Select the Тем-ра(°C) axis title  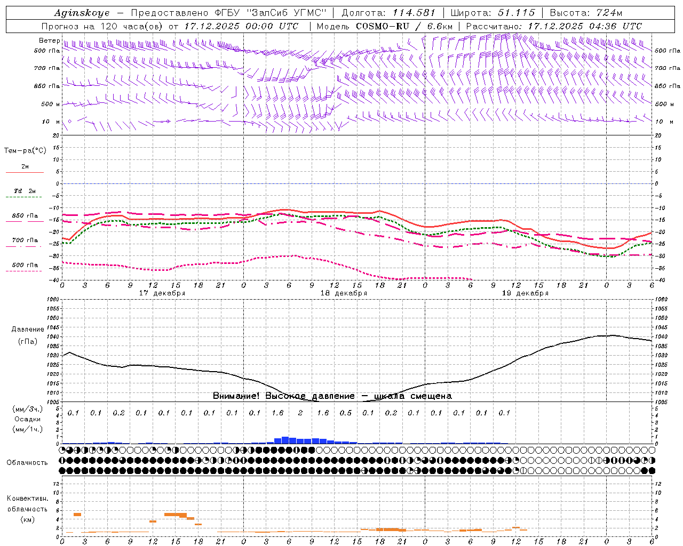coord(25,151)
